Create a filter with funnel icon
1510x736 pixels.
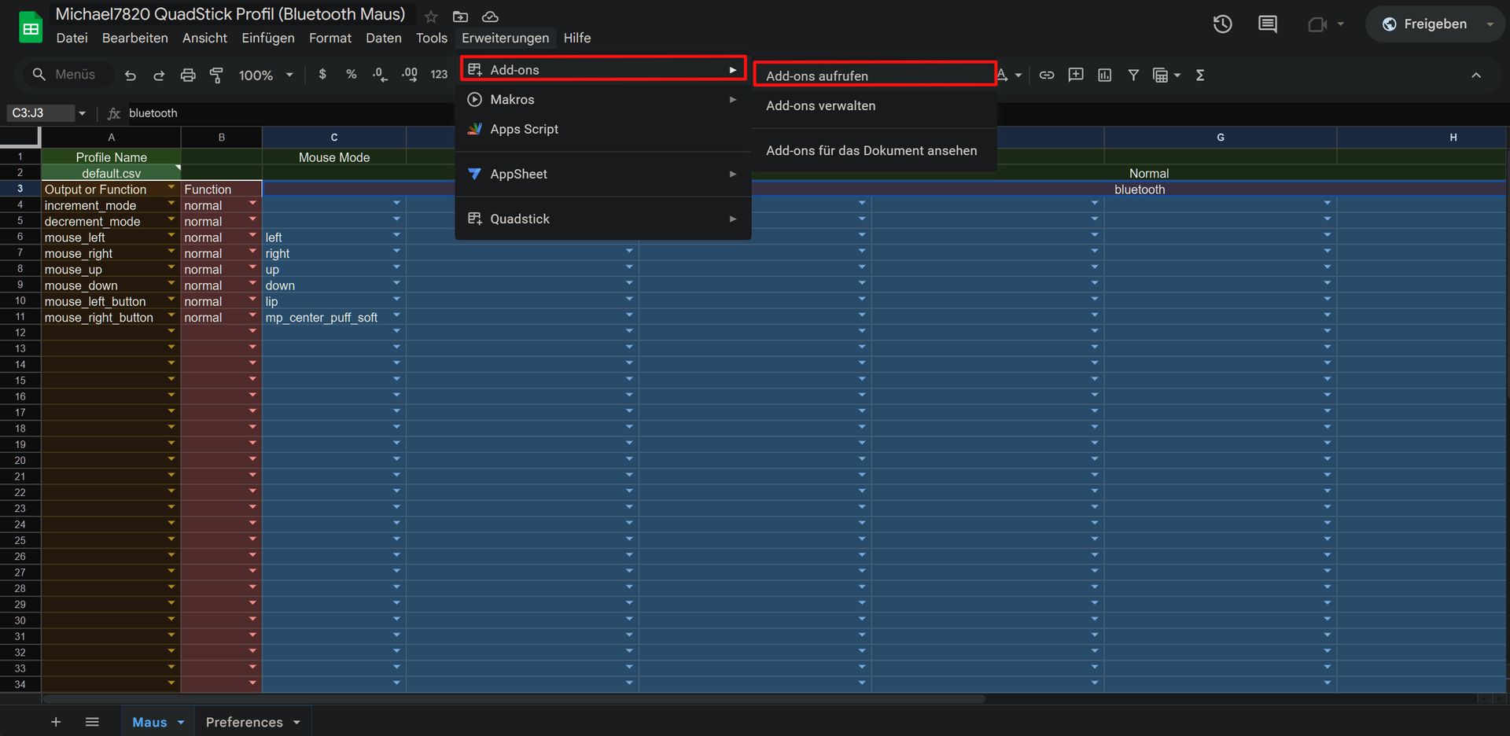pyautogui.click(x=1133, y=75)
